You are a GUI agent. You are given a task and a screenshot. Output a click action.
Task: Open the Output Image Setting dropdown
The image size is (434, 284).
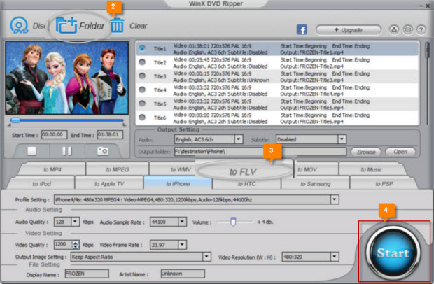206,257
